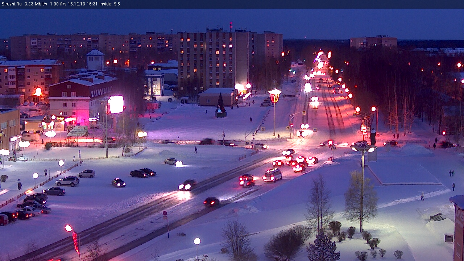The height and width of the screenshot is (261, 464).
Task: Select the 3.23 Mbit/s bitrate value
Action: [36, 4]
